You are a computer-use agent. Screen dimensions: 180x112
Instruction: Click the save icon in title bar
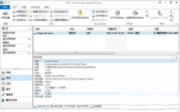coord(5,2)
